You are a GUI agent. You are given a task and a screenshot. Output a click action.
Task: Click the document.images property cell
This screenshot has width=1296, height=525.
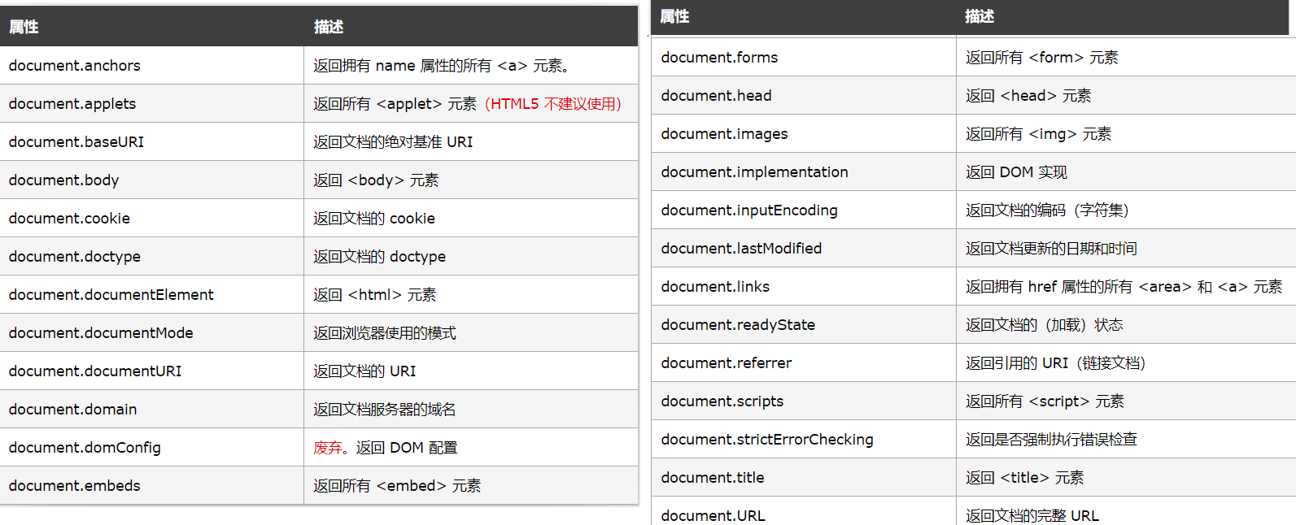point(724,134)
